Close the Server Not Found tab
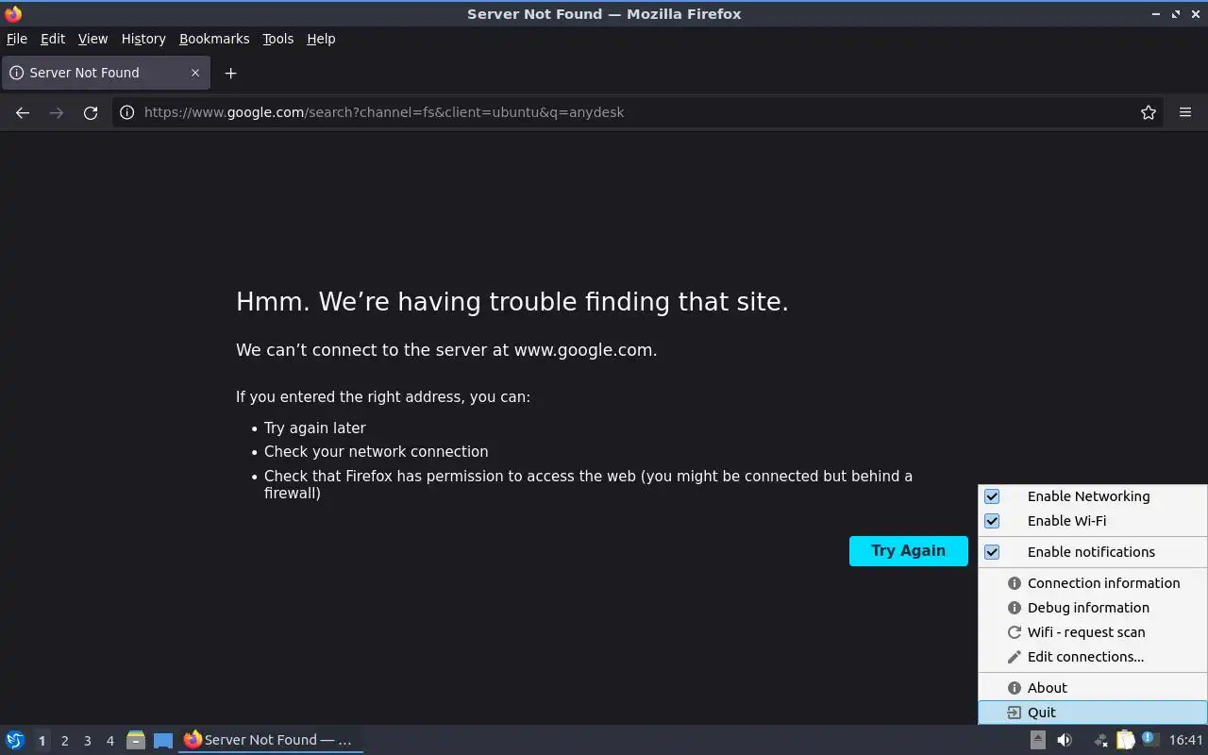1208x755 pixels. [195, 73]
